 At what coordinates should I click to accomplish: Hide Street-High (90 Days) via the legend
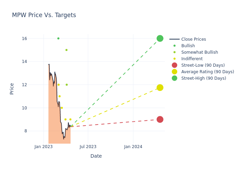click(x=203, y=78)
